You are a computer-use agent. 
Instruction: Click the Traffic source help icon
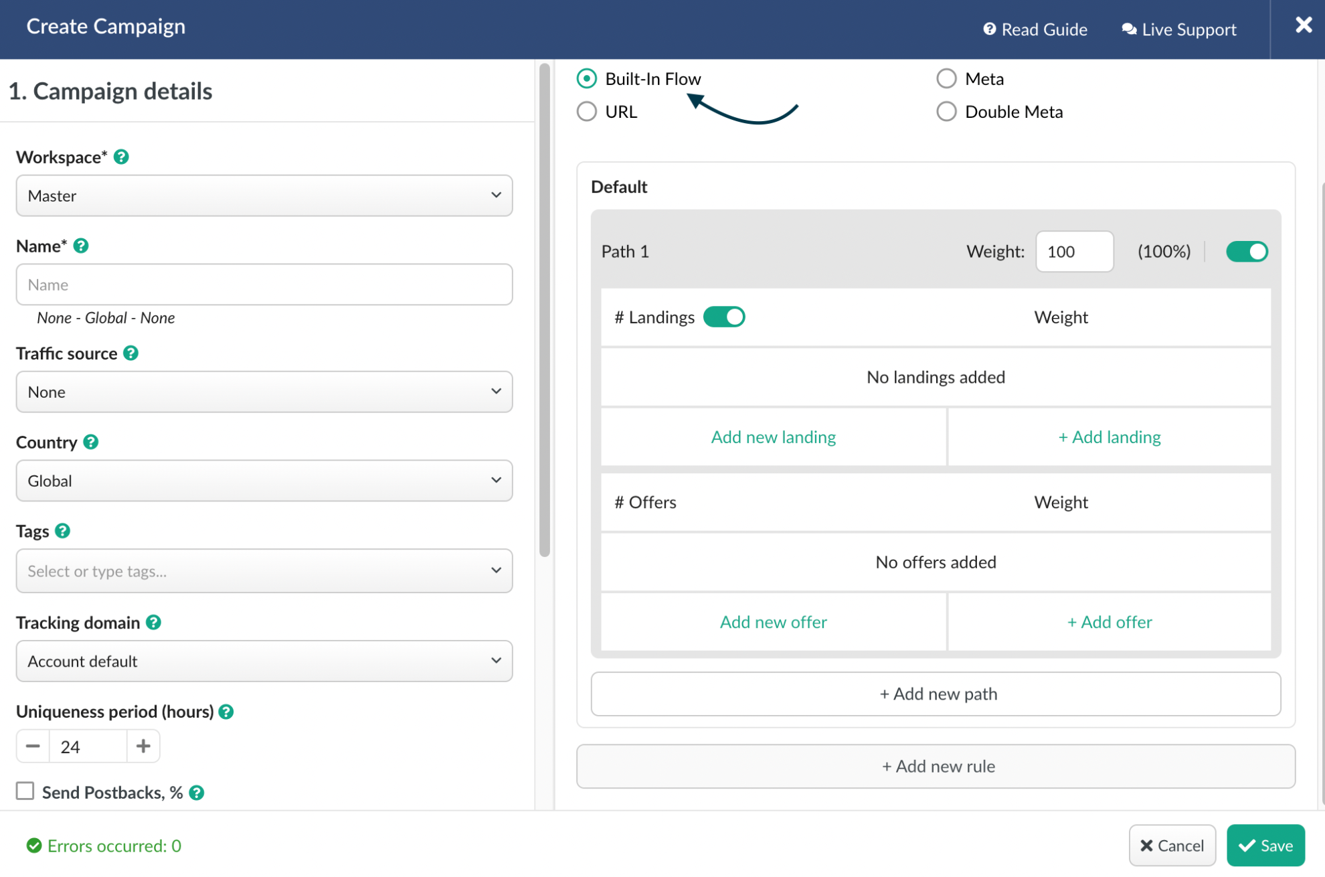tap(131, 353)
